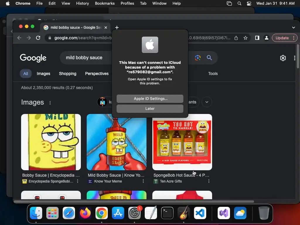
Task: Click the vertical page scrollbar
Action: 298,56
